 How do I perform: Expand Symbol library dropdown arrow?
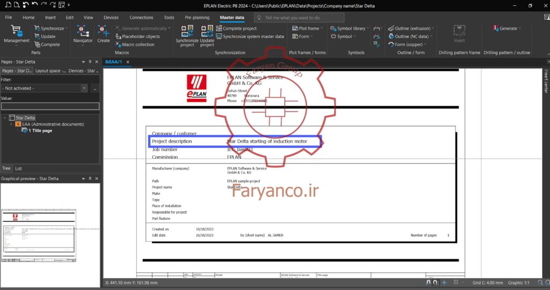367,28
